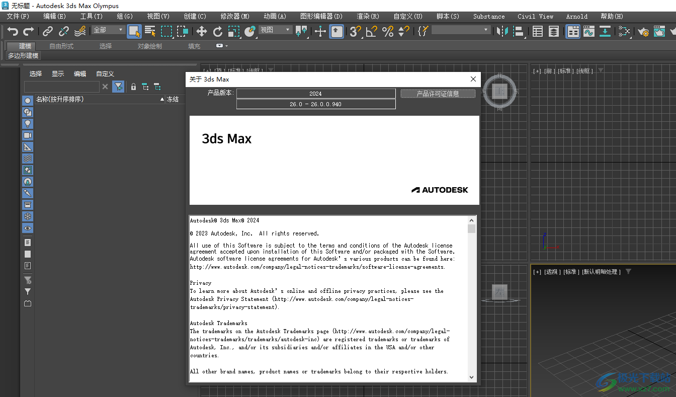Image resolution: width=676 pixels, height=397 pixels.
Task: Activate the Select and Rotate tool
Action: 218,31
